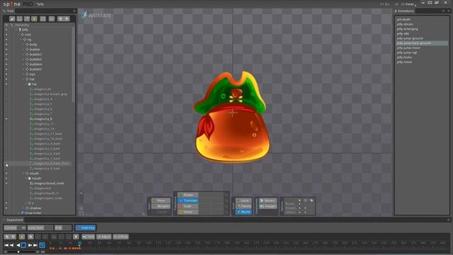Click the Scale tool icon
The height and width of the screenshot is (255, 453).
(x=181, y=206)
